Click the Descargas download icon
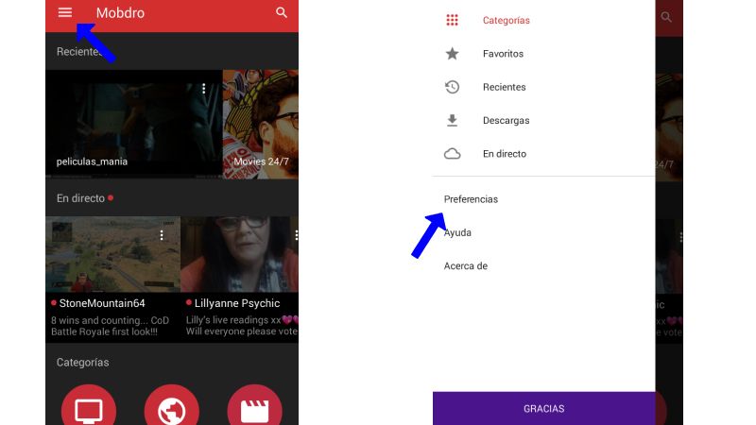This screenshot has width=756, height=425. [453, 121]
